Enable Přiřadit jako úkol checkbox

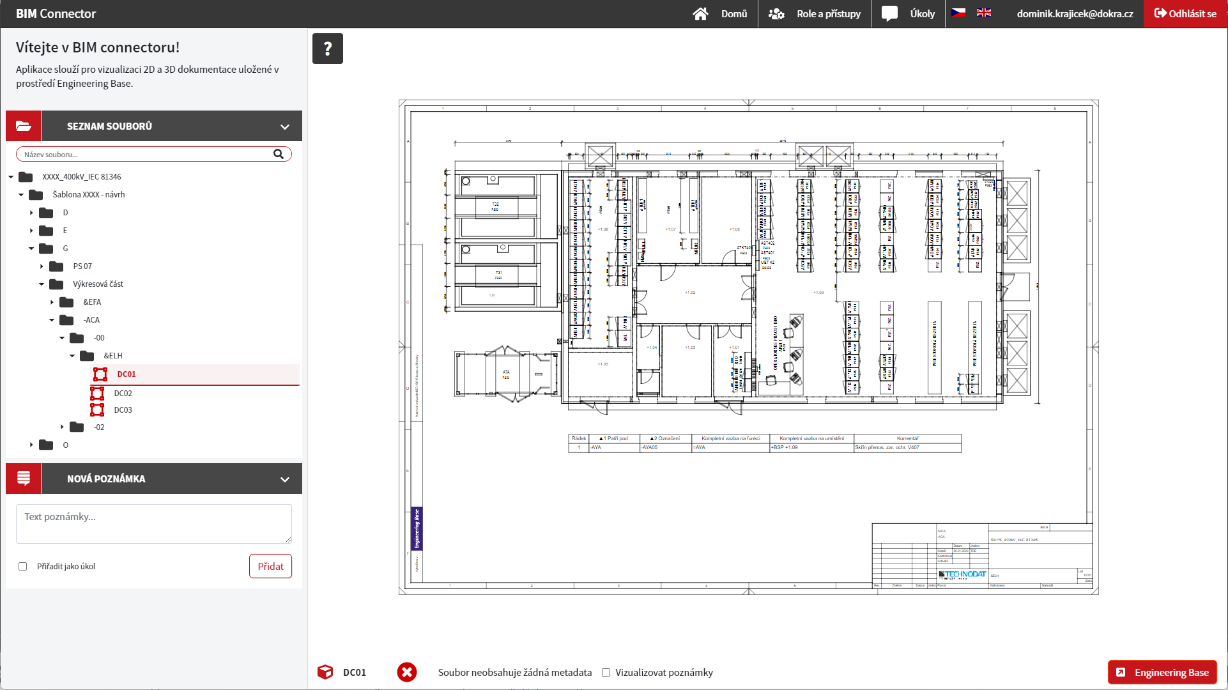pyautogui.click(x=23, y=566)
